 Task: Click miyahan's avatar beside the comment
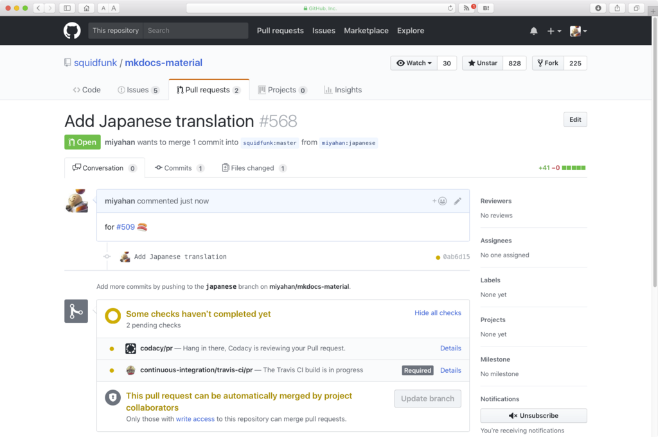coord(77,201)
